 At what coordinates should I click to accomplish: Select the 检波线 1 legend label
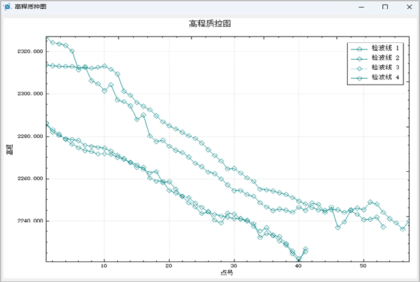point(385,48)
